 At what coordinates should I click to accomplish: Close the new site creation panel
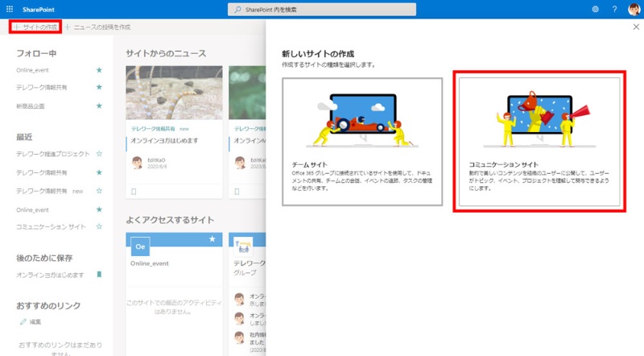point(636,27)
